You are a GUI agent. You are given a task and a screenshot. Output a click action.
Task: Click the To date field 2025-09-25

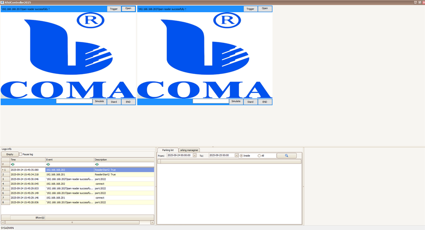(x=222, y=156)
